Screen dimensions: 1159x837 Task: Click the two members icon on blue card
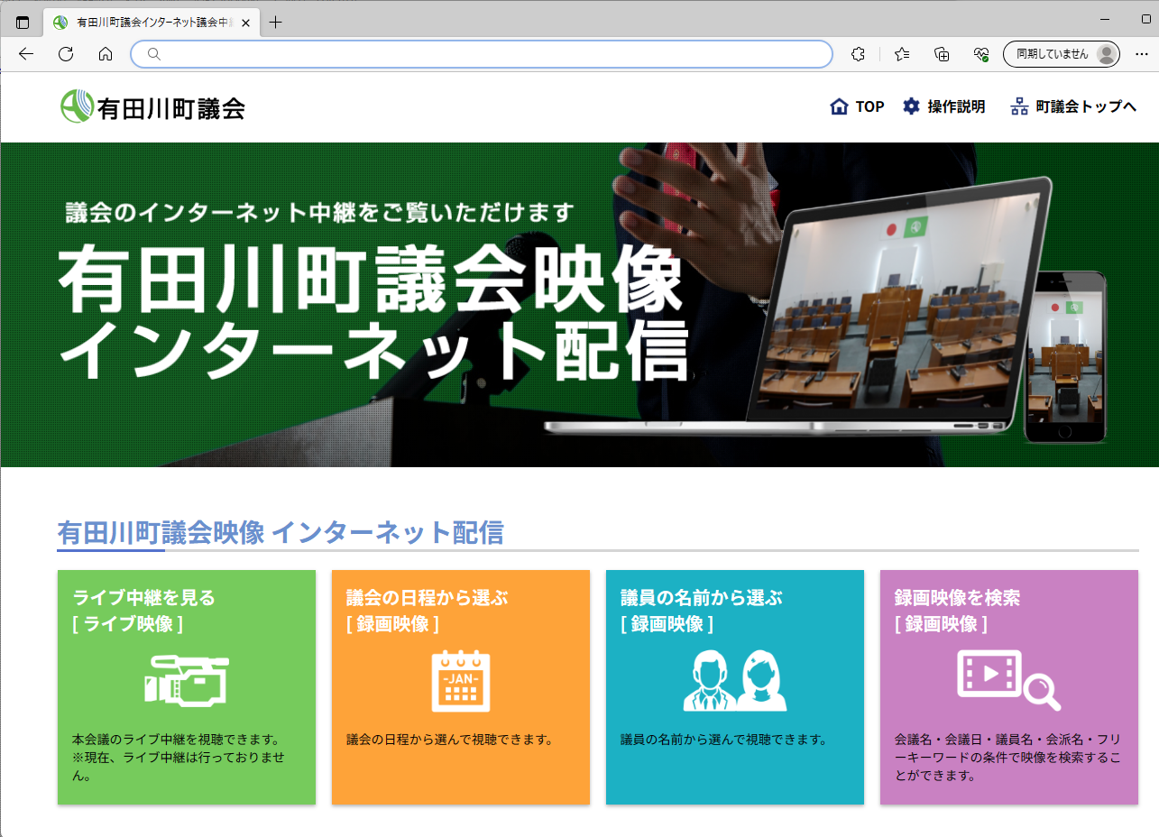click(x=735, y=681)
